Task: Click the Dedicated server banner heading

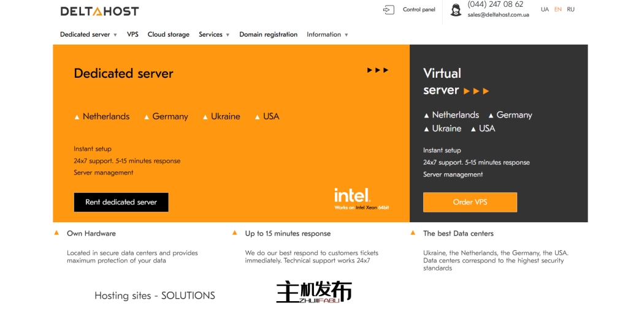Action: pyautogui.click(x=123, y=73)
